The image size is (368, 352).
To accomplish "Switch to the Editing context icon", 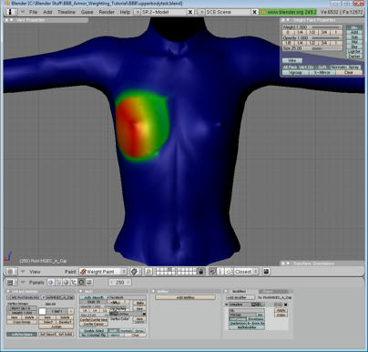I will 81,283.
